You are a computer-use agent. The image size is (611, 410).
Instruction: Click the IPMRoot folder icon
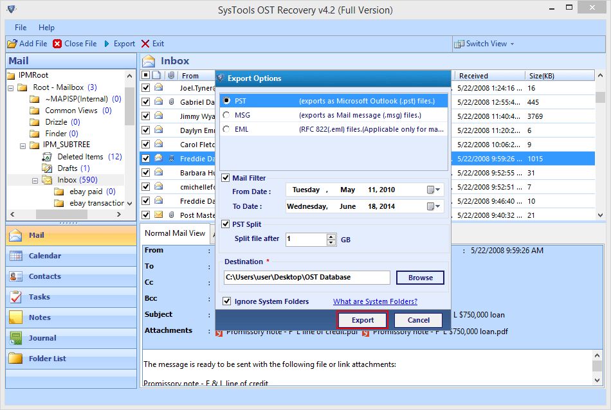tap(11, 75)
